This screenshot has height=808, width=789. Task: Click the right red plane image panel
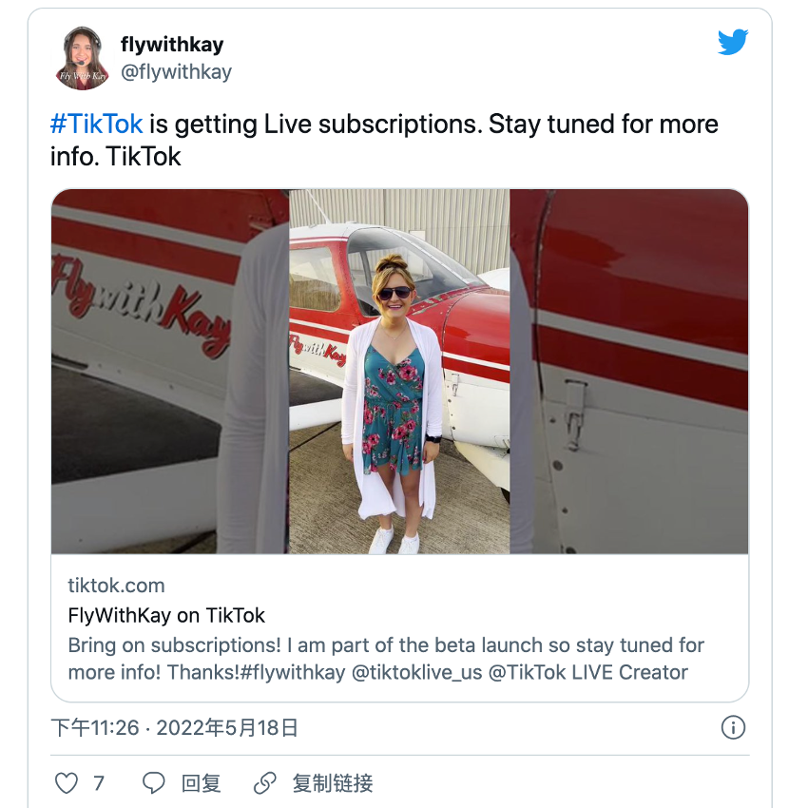[x=629, y=372]
